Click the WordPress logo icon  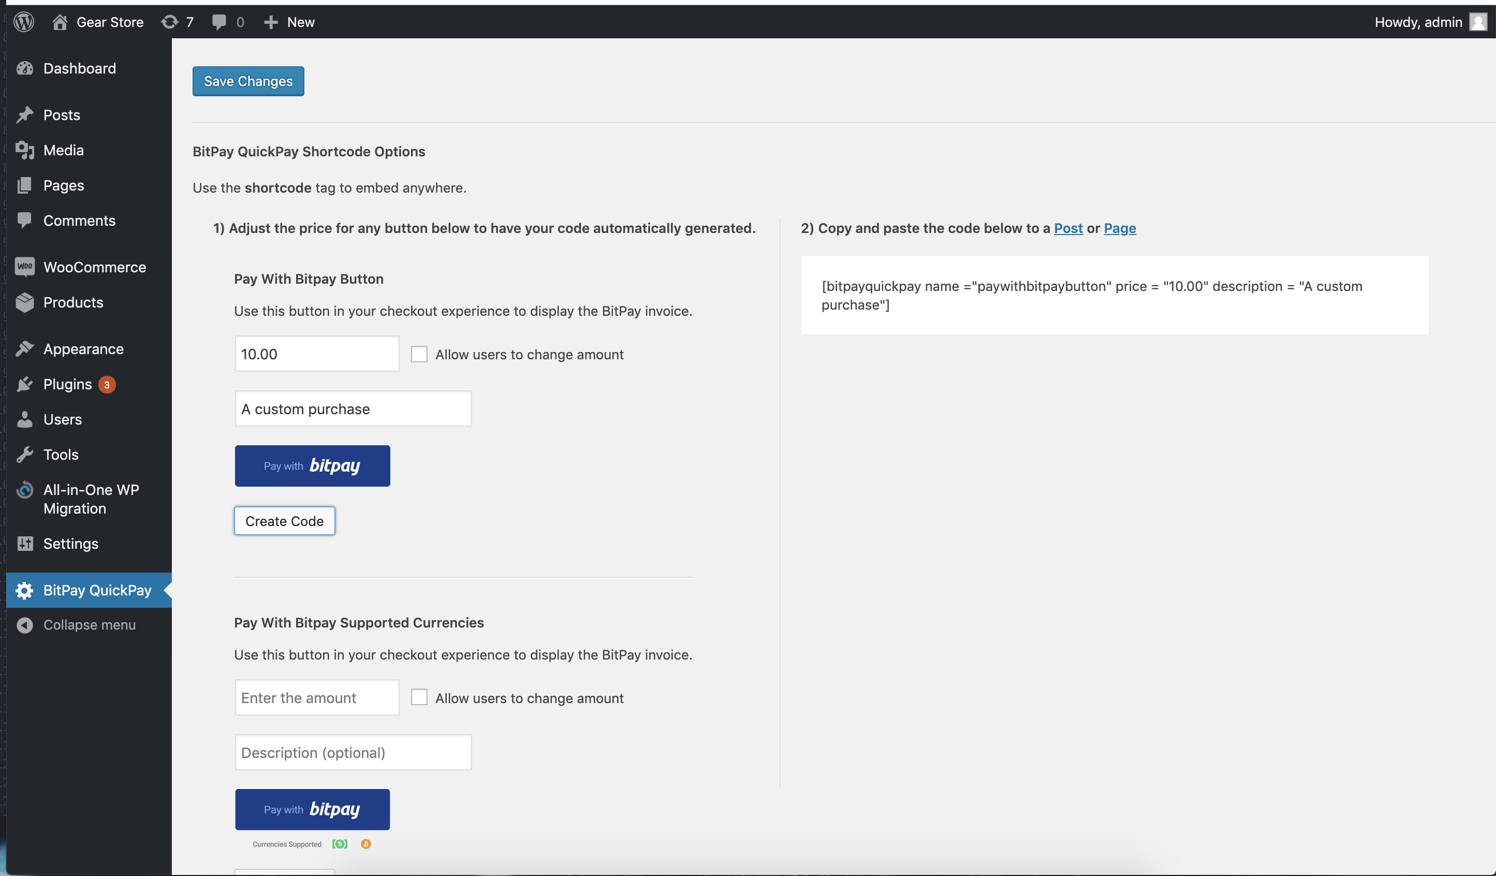click(24, 22)
